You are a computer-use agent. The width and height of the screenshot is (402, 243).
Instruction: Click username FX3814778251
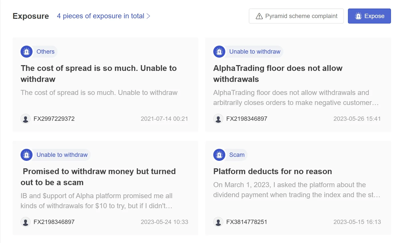247,222
